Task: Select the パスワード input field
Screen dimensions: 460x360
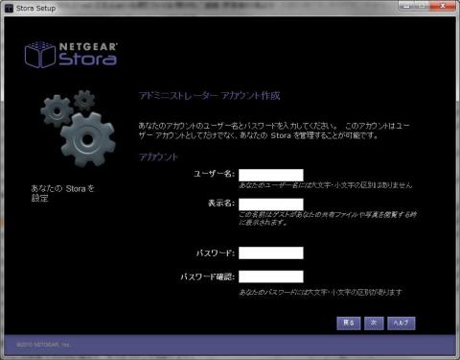Action: [271, 252]
